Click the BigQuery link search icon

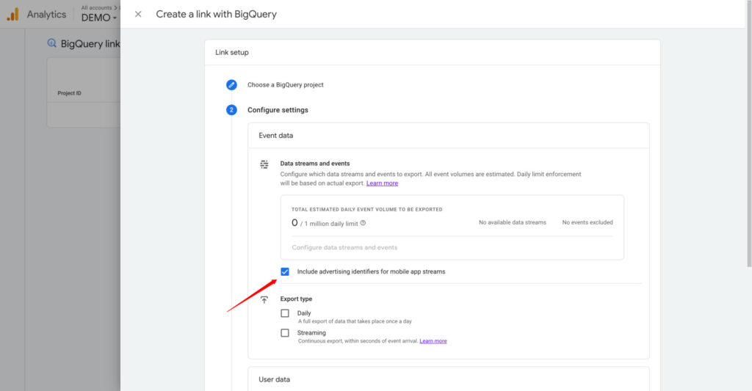tap(51, 43)
